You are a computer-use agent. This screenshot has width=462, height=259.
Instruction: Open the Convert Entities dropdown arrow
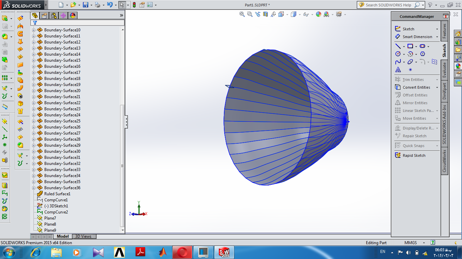pyautogui.click(x=437, y=87)
